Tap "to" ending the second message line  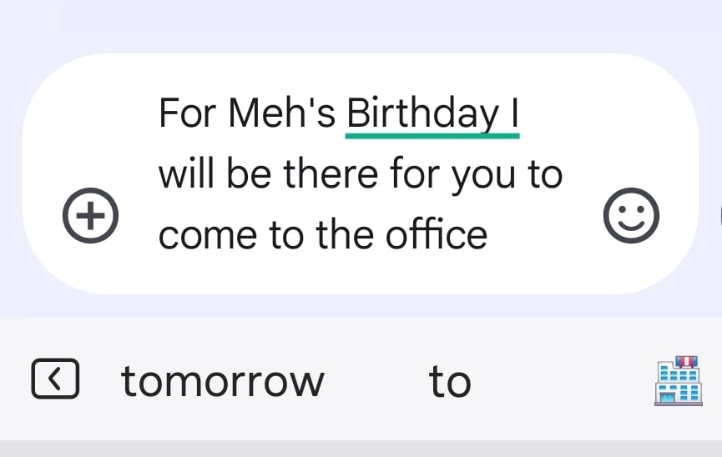545,174
